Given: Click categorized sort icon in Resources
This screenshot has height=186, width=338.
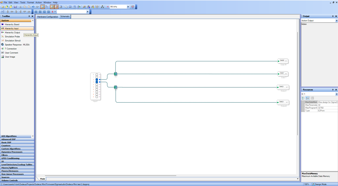Looking at the screenshot, I should 303,98.
